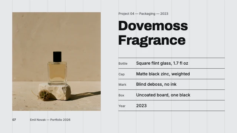
Task: Select the Box row label
Action: (x=121, y=95)
